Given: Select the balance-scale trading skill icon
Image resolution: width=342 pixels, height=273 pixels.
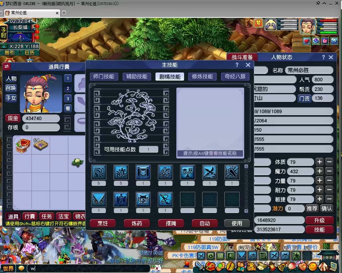Looking at the screenshot, I should click(x=188, y=172).
